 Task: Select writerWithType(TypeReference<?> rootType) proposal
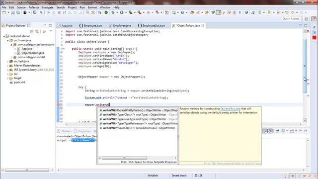(x=138, y=123)
